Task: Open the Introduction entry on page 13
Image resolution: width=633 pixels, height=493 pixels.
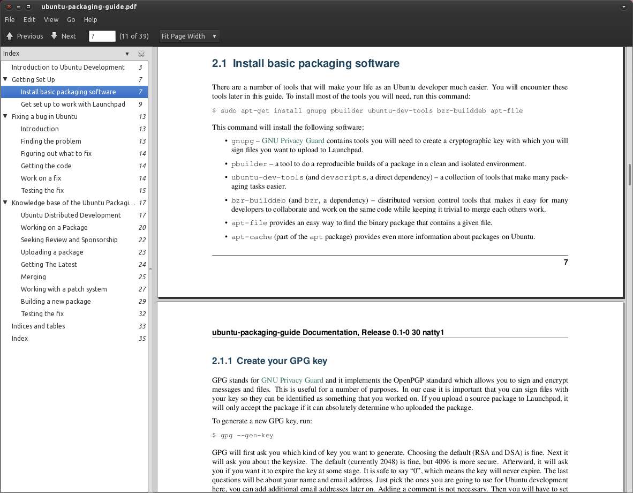Action: click(x=74, y=129)
